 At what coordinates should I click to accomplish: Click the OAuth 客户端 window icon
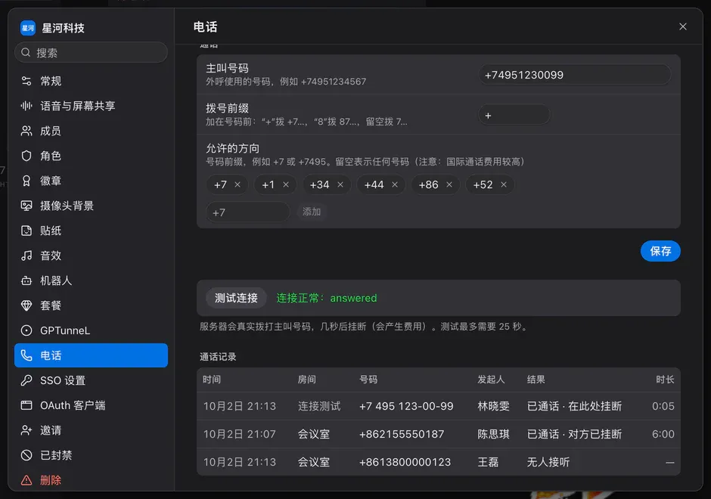click(26, 405)
